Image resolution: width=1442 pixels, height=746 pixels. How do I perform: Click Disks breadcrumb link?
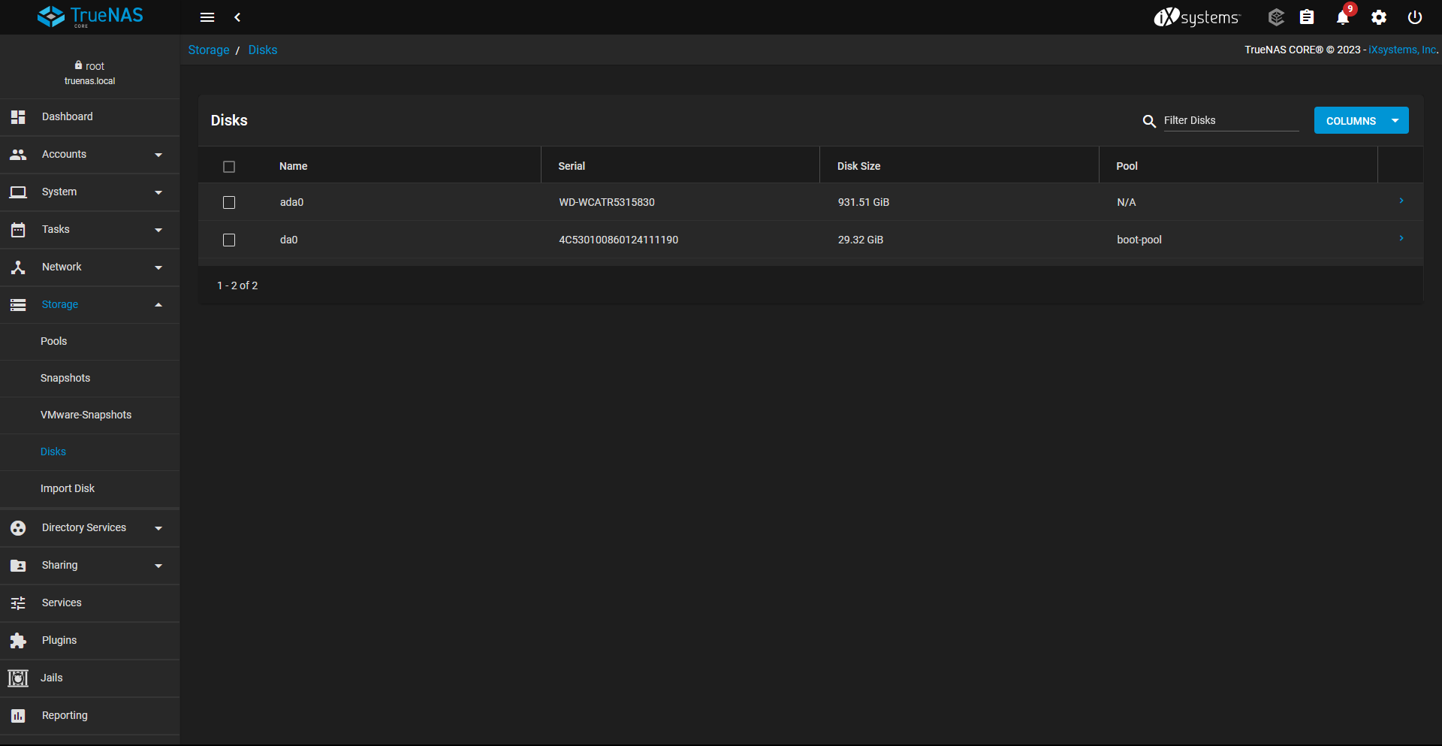(263, 50)
